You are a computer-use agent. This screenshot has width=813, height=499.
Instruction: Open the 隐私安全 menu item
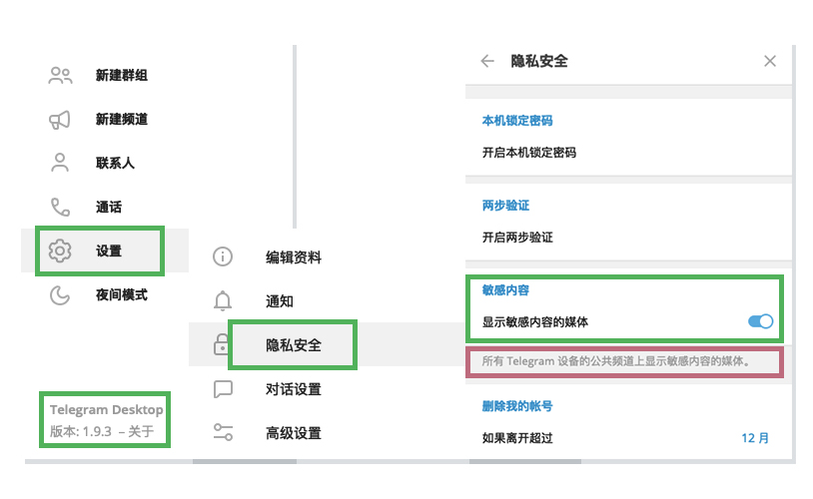294,345
